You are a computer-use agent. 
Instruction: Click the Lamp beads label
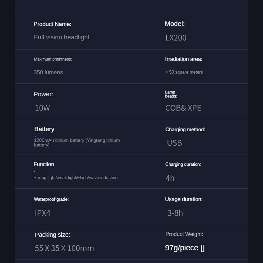pos(171,94)
